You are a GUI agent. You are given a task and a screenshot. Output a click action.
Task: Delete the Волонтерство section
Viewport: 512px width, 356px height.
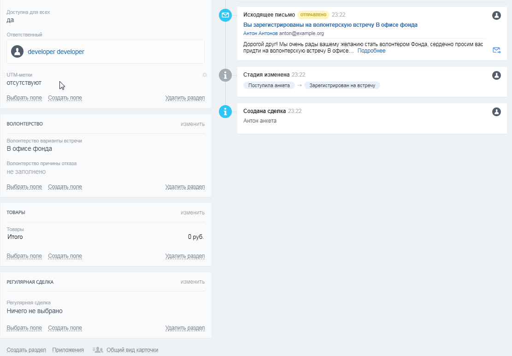[x=185, y=187]
